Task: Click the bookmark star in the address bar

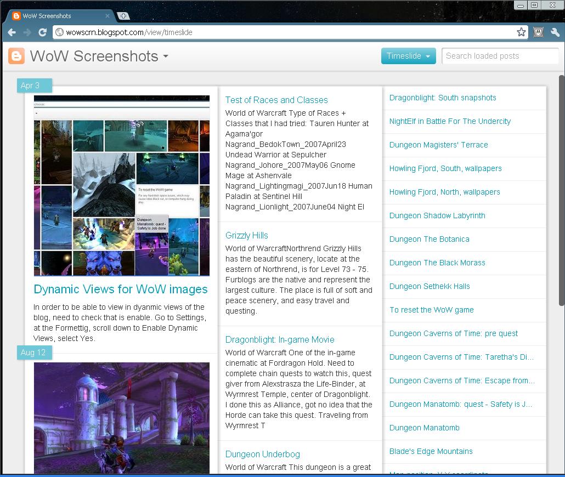Action: [x=521, y=32]
